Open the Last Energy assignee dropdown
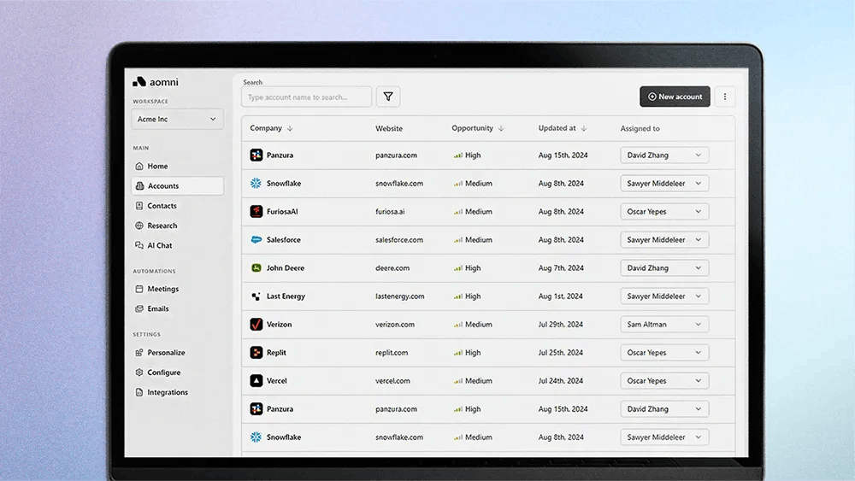This screenshot has width=855, height=481. tap(664, 296)
